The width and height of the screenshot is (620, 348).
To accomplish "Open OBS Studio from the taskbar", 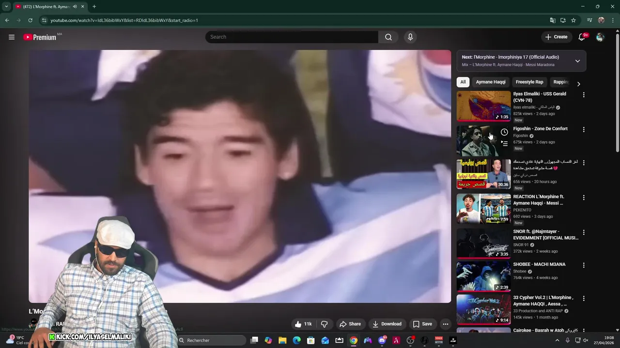I will 410,340.
